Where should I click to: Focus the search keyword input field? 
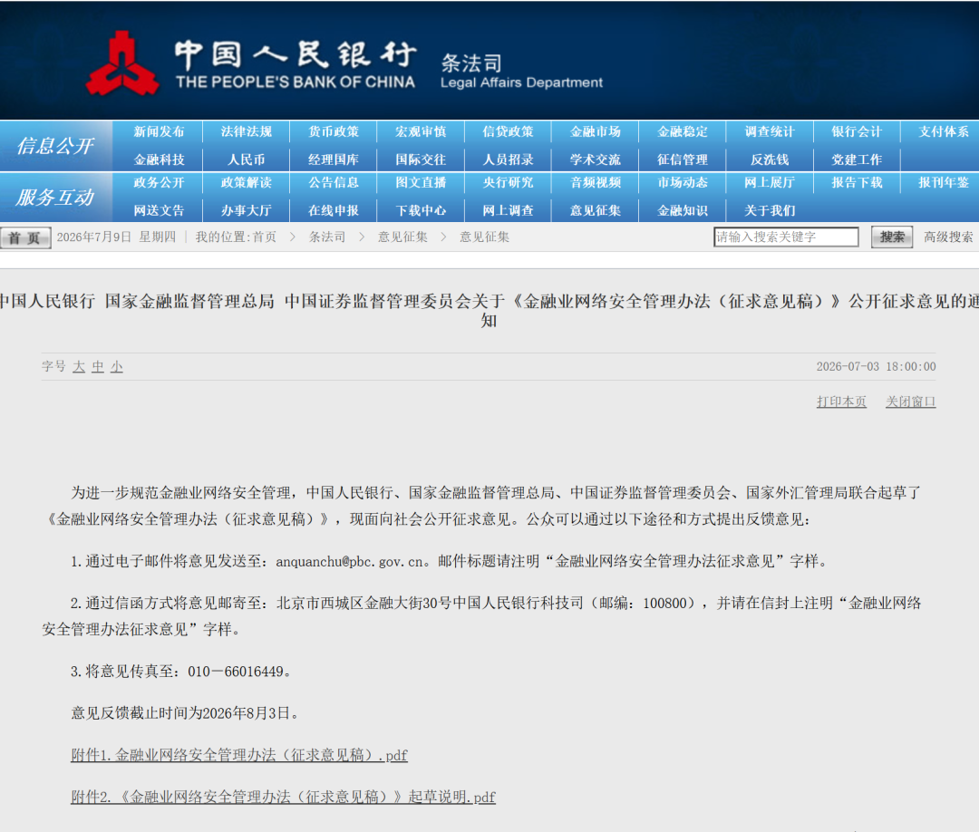pyautogui.click(x=786, y=237)
